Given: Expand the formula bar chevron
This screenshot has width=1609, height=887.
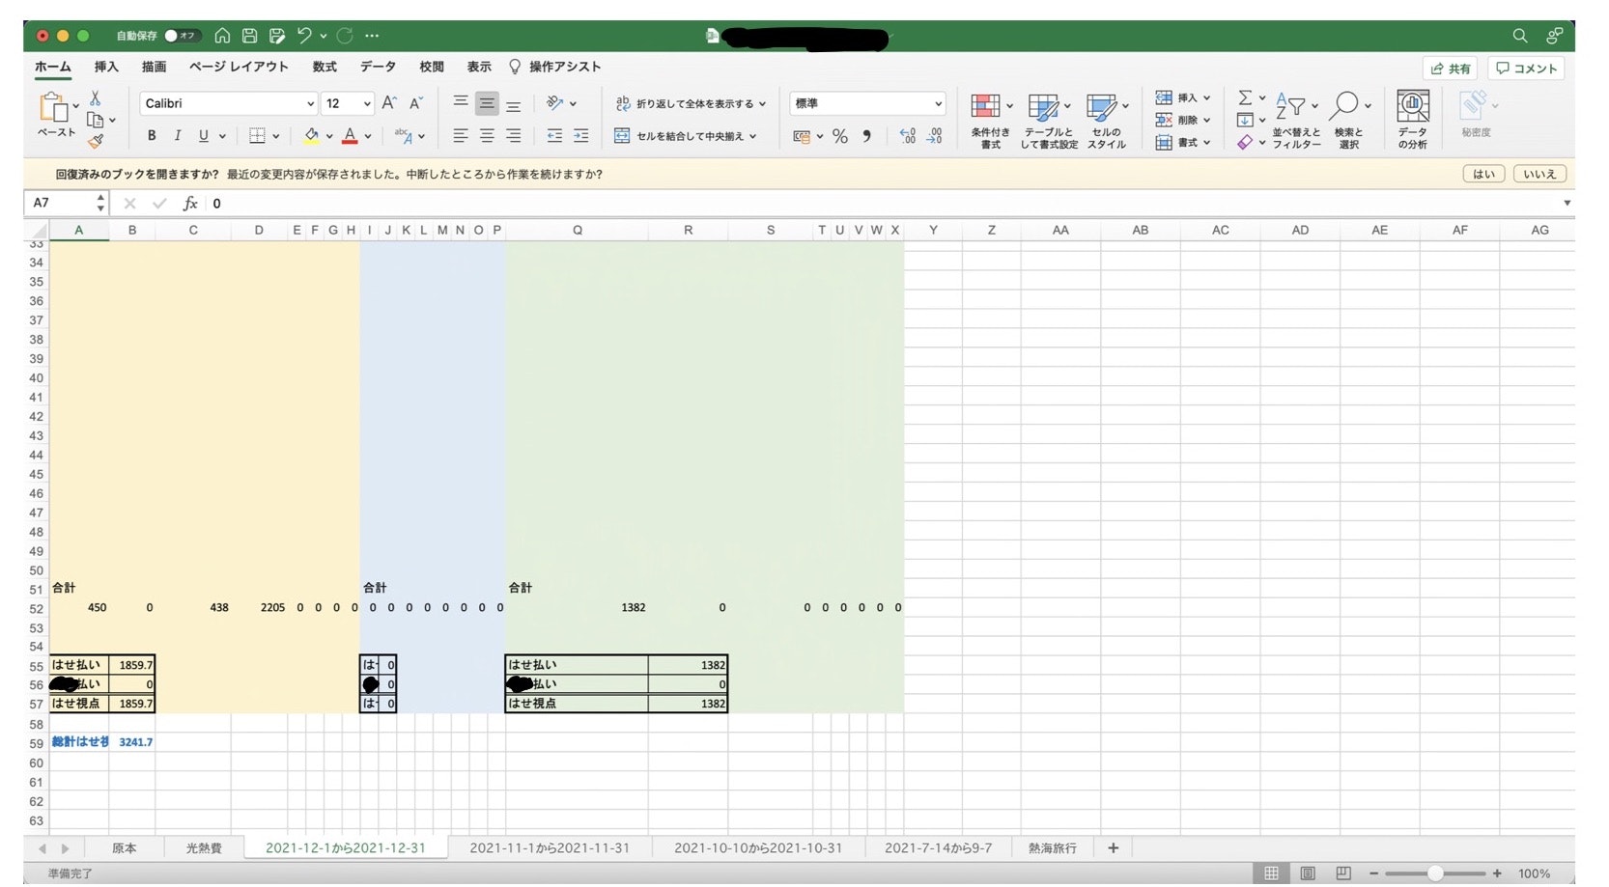Looking at the screenshot, I should [1567, 203].
